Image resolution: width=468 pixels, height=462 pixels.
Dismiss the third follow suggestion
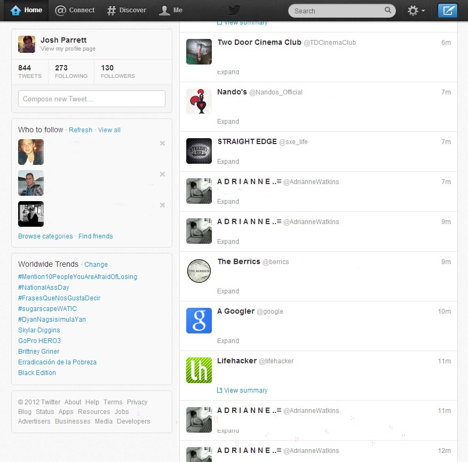[162, 205]
